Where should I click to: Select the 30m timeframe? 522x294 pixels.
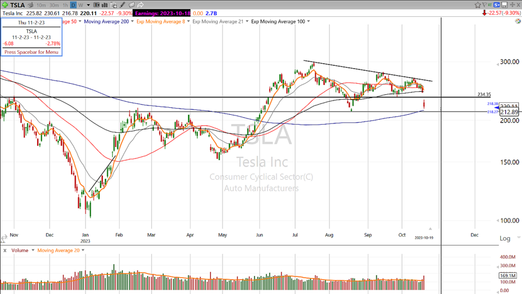54,5
